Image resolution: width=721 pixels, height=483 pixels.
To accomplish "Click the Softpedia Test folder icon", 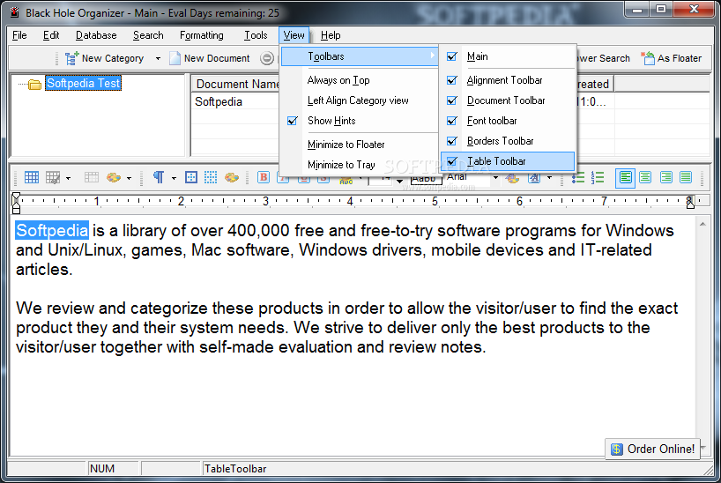I will [34, 85].
